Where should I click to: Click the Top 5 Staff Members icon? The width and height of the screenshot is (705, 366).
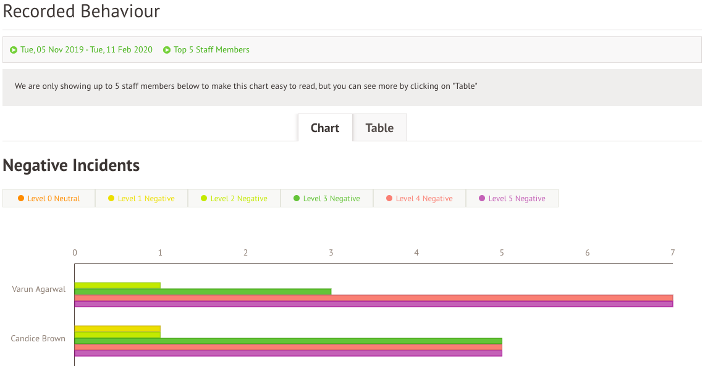167,50
